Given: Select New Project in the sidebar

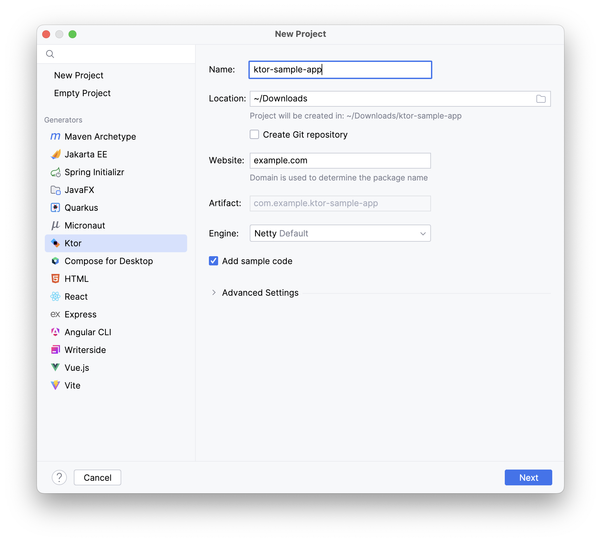Looking at the screenshot, I should (79, 75).
